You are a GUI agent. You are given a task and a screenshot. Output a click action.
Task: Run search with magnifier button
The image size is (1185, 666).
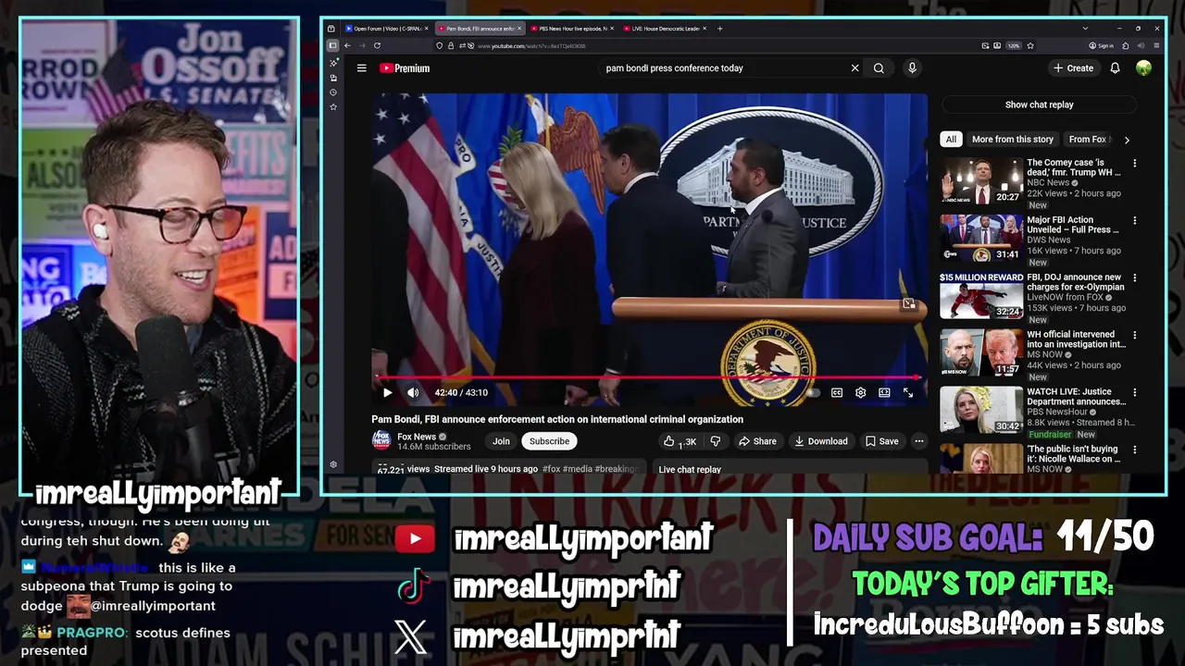[x=879, y=68]
